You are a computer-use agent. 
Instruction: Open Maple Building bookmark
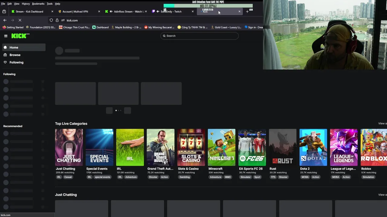(126, 27)
